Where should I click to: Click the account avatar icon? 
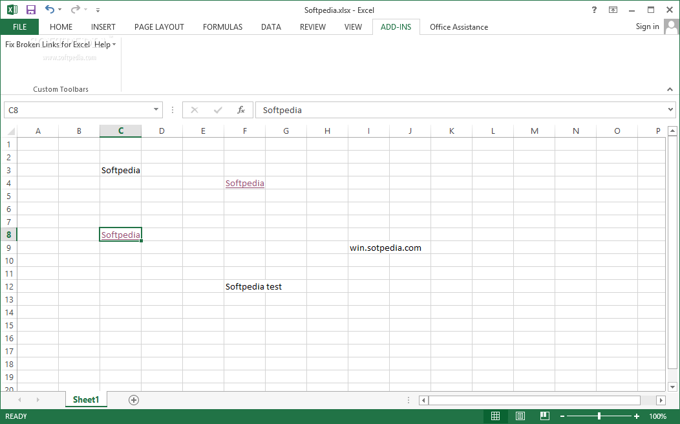tap(671, 27)
